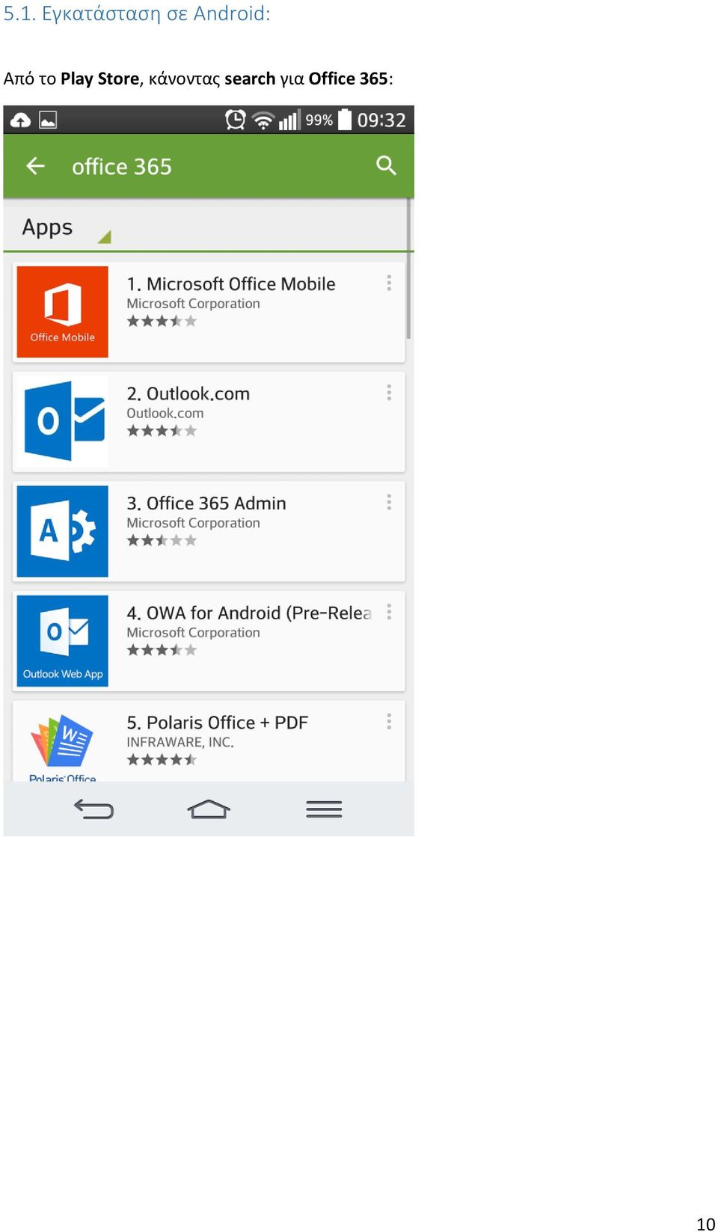Image resolution: width=718 pixels, height=1232 pixels.
Task: Tap the Android back navigation button
Action: point(93,809)
